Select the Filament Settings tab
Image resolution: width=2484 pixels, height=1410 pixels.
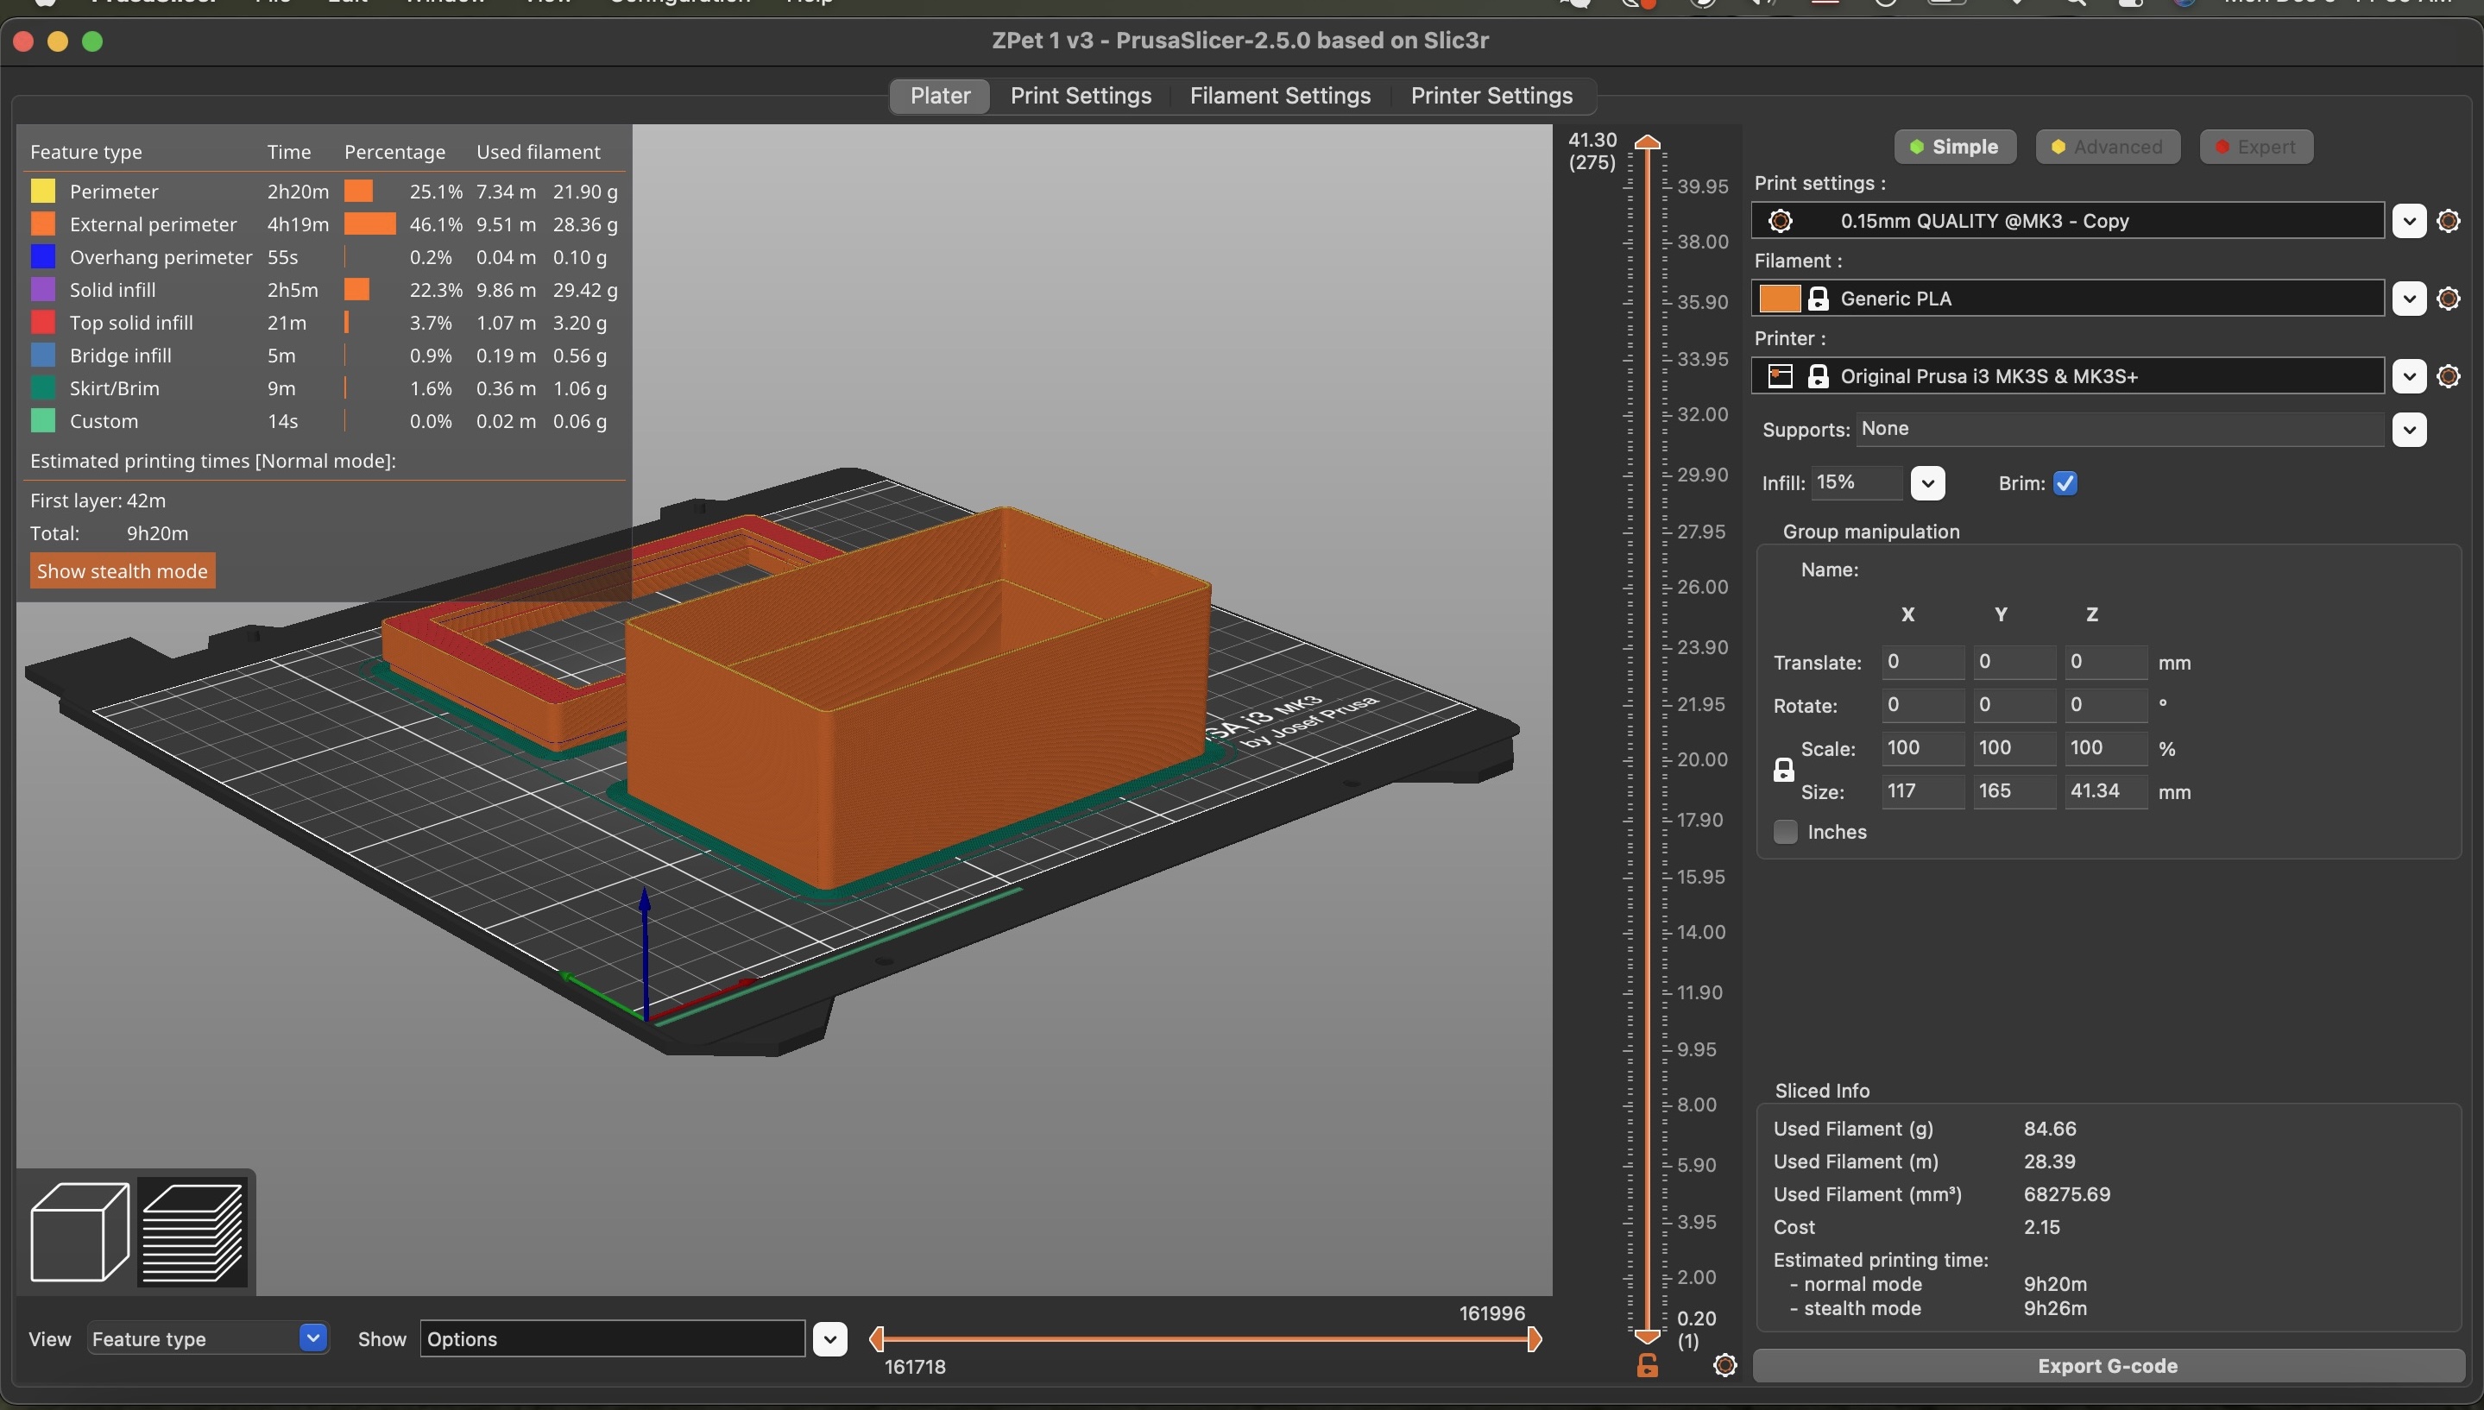(1281, 96)
